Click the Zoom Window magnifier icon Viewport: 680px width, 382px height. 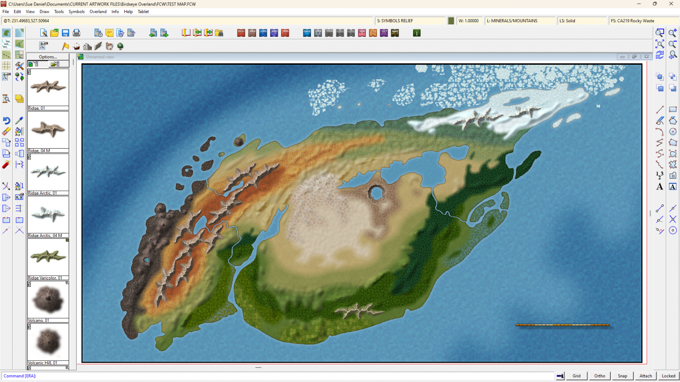(660, 33)
